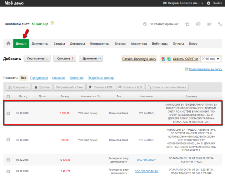Click the home icon in navigation bar
This screenshot has height=176, width=225.
coord(8,44)
